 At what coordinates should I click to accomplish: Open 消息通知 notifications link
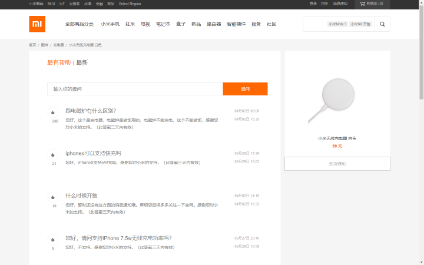click(340, 4)
